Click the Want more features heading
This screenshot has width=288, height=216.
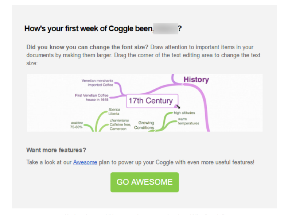tap(56, 150)
